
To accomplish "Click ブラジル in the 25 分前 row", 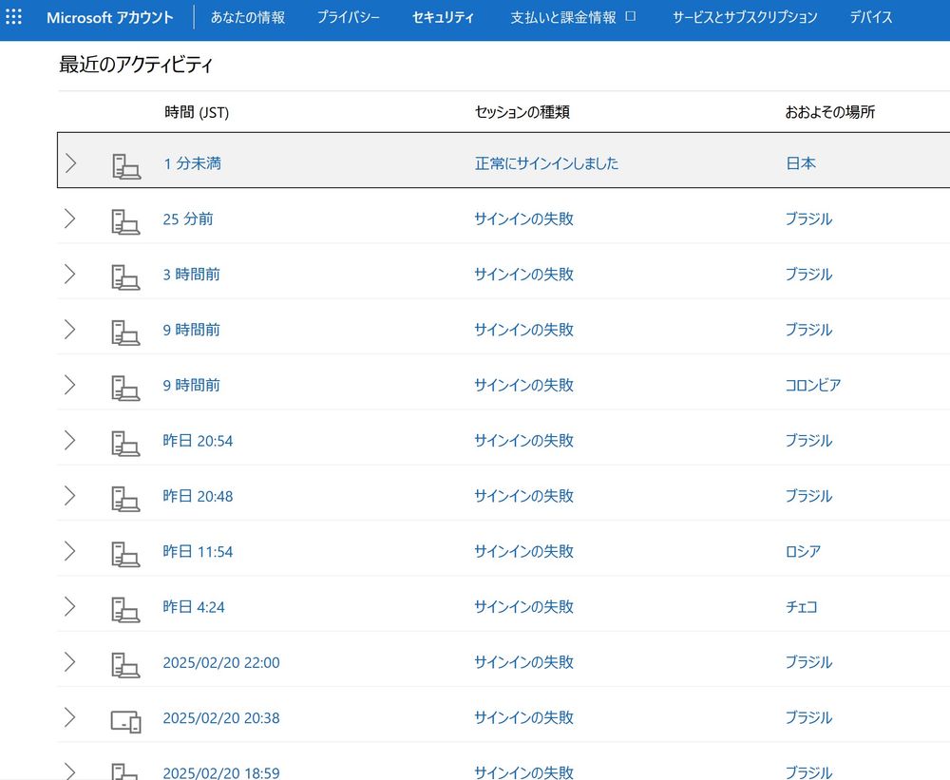I will pyautogui.click(x=808, y=219).
